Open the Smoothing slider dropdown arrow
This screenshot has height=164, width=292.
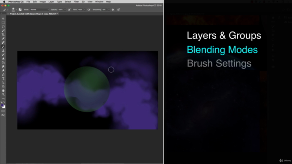pyautogui.click(x=109, y=10)
